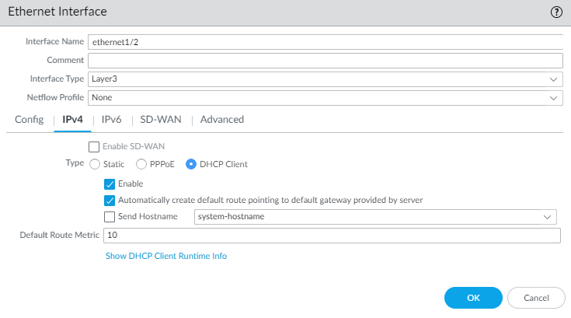Select the Static type radio button

tap(95, 164)
